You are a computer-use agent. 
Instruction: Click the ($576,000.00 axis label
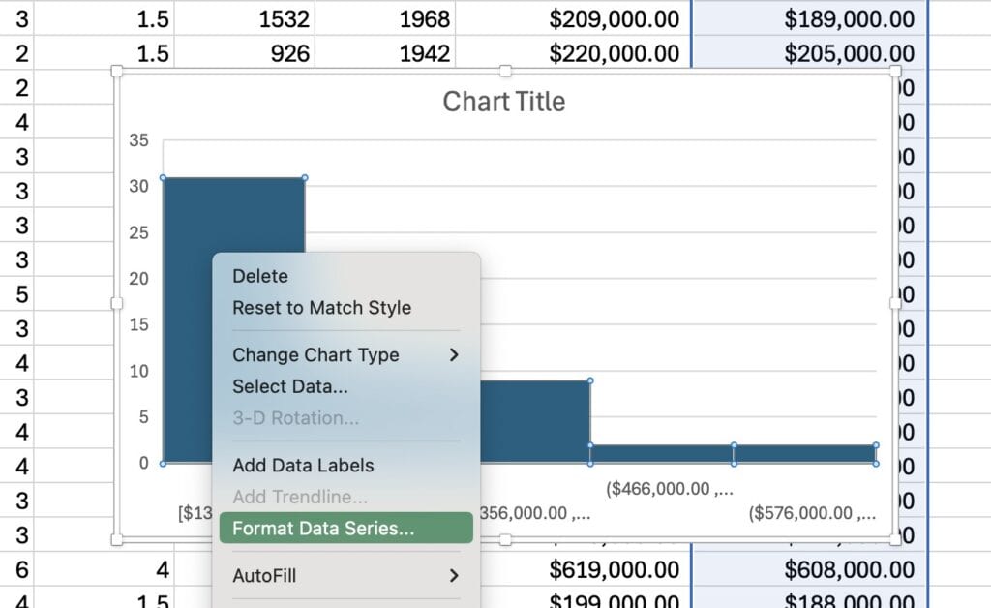(811, 513)
